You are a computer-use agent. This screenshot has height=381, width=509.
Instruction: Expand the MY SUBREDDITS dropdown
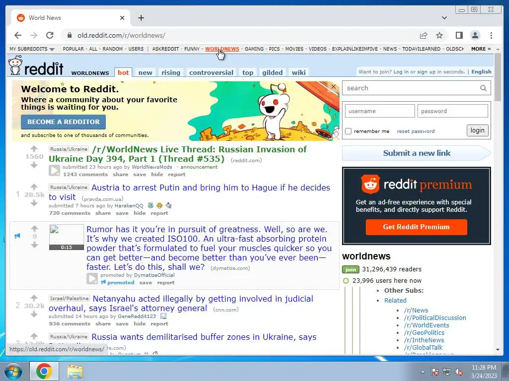point(32,49)
